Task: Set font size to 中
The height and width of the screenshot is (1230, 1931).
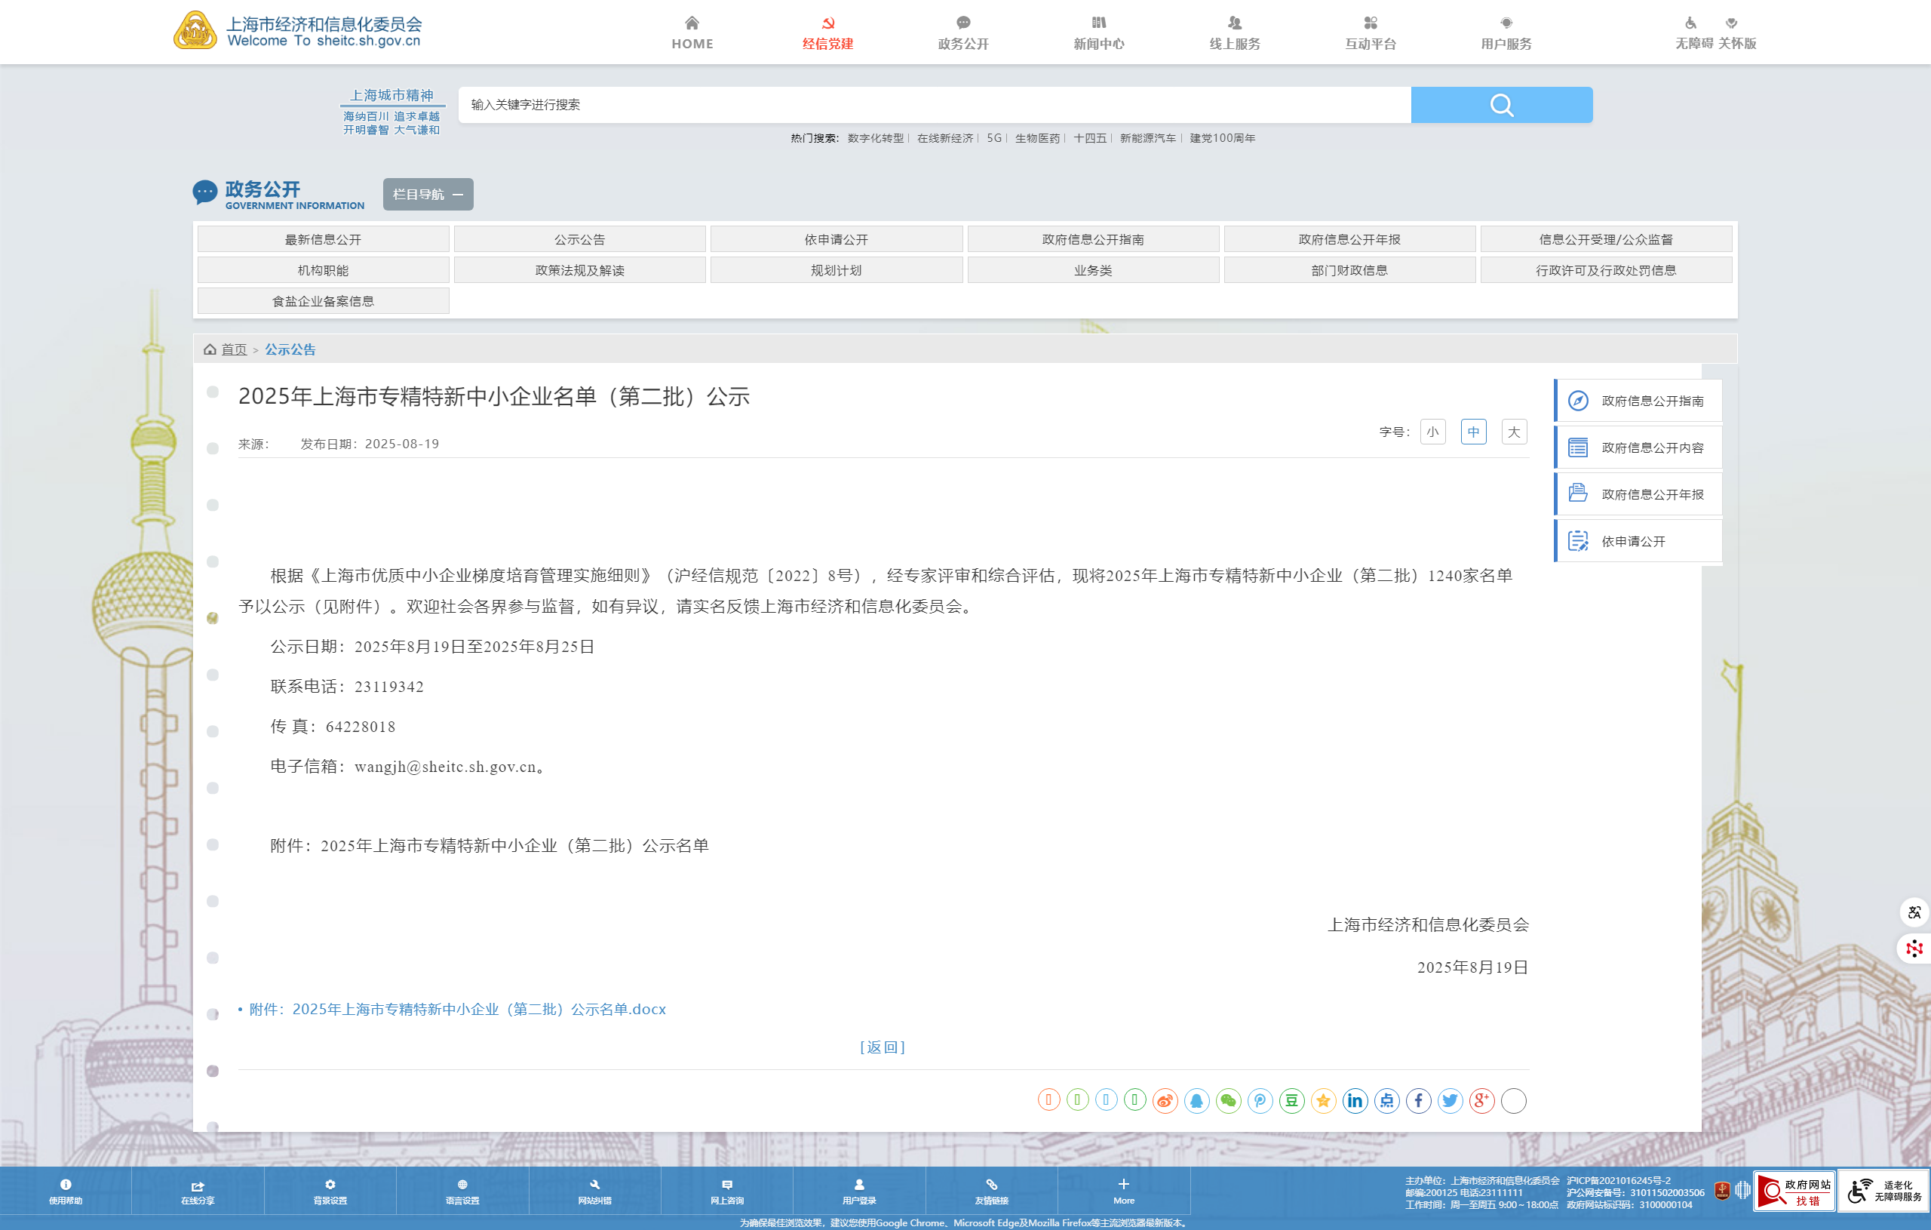Action: (x=1473, y=432)
